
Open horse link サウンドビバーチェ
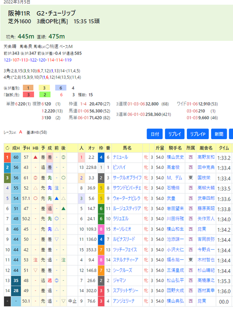coord(127,188)
